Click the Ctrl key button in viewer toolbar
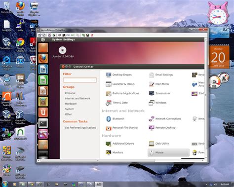Viewport: 234px width, 187px height. 68,35
